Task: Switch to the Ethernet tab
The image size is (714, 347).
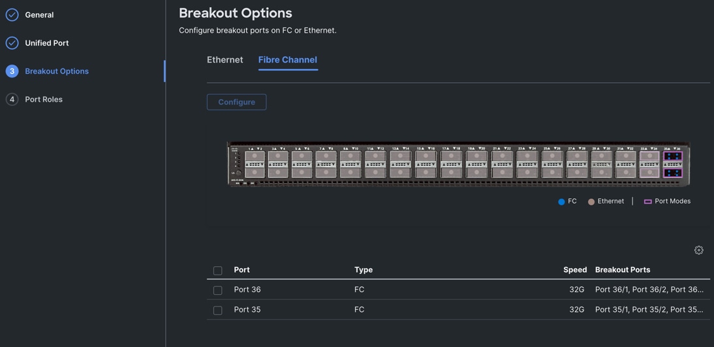Action: click(x=225, y=60)
